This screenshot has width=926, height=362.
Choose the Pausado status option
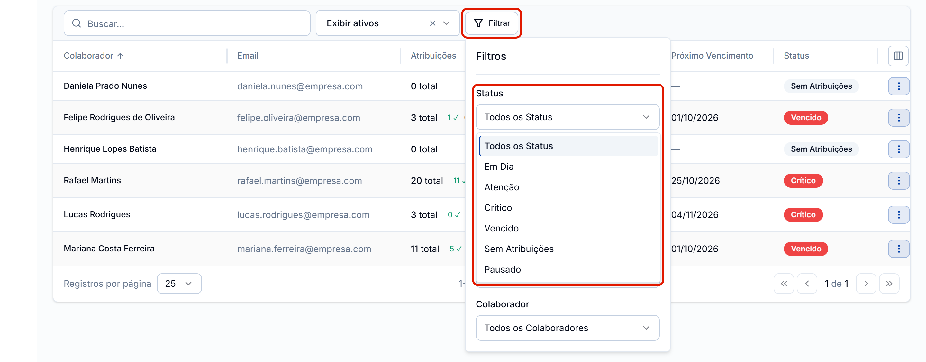tap(568, 269)
